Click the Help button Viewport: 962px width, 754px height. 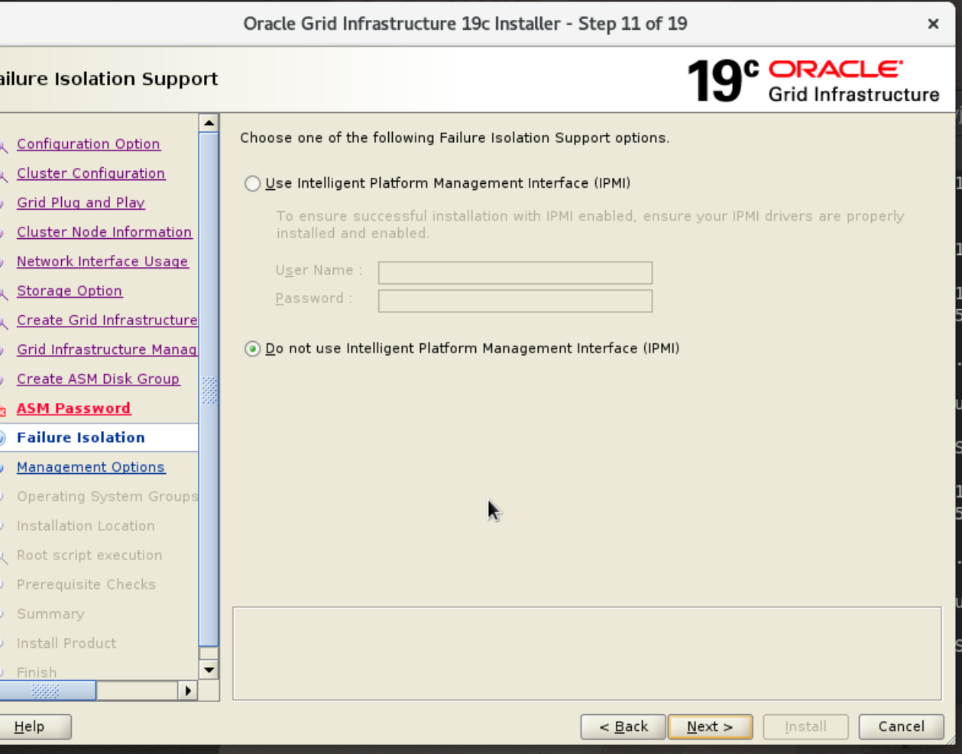tap(34, 727)
